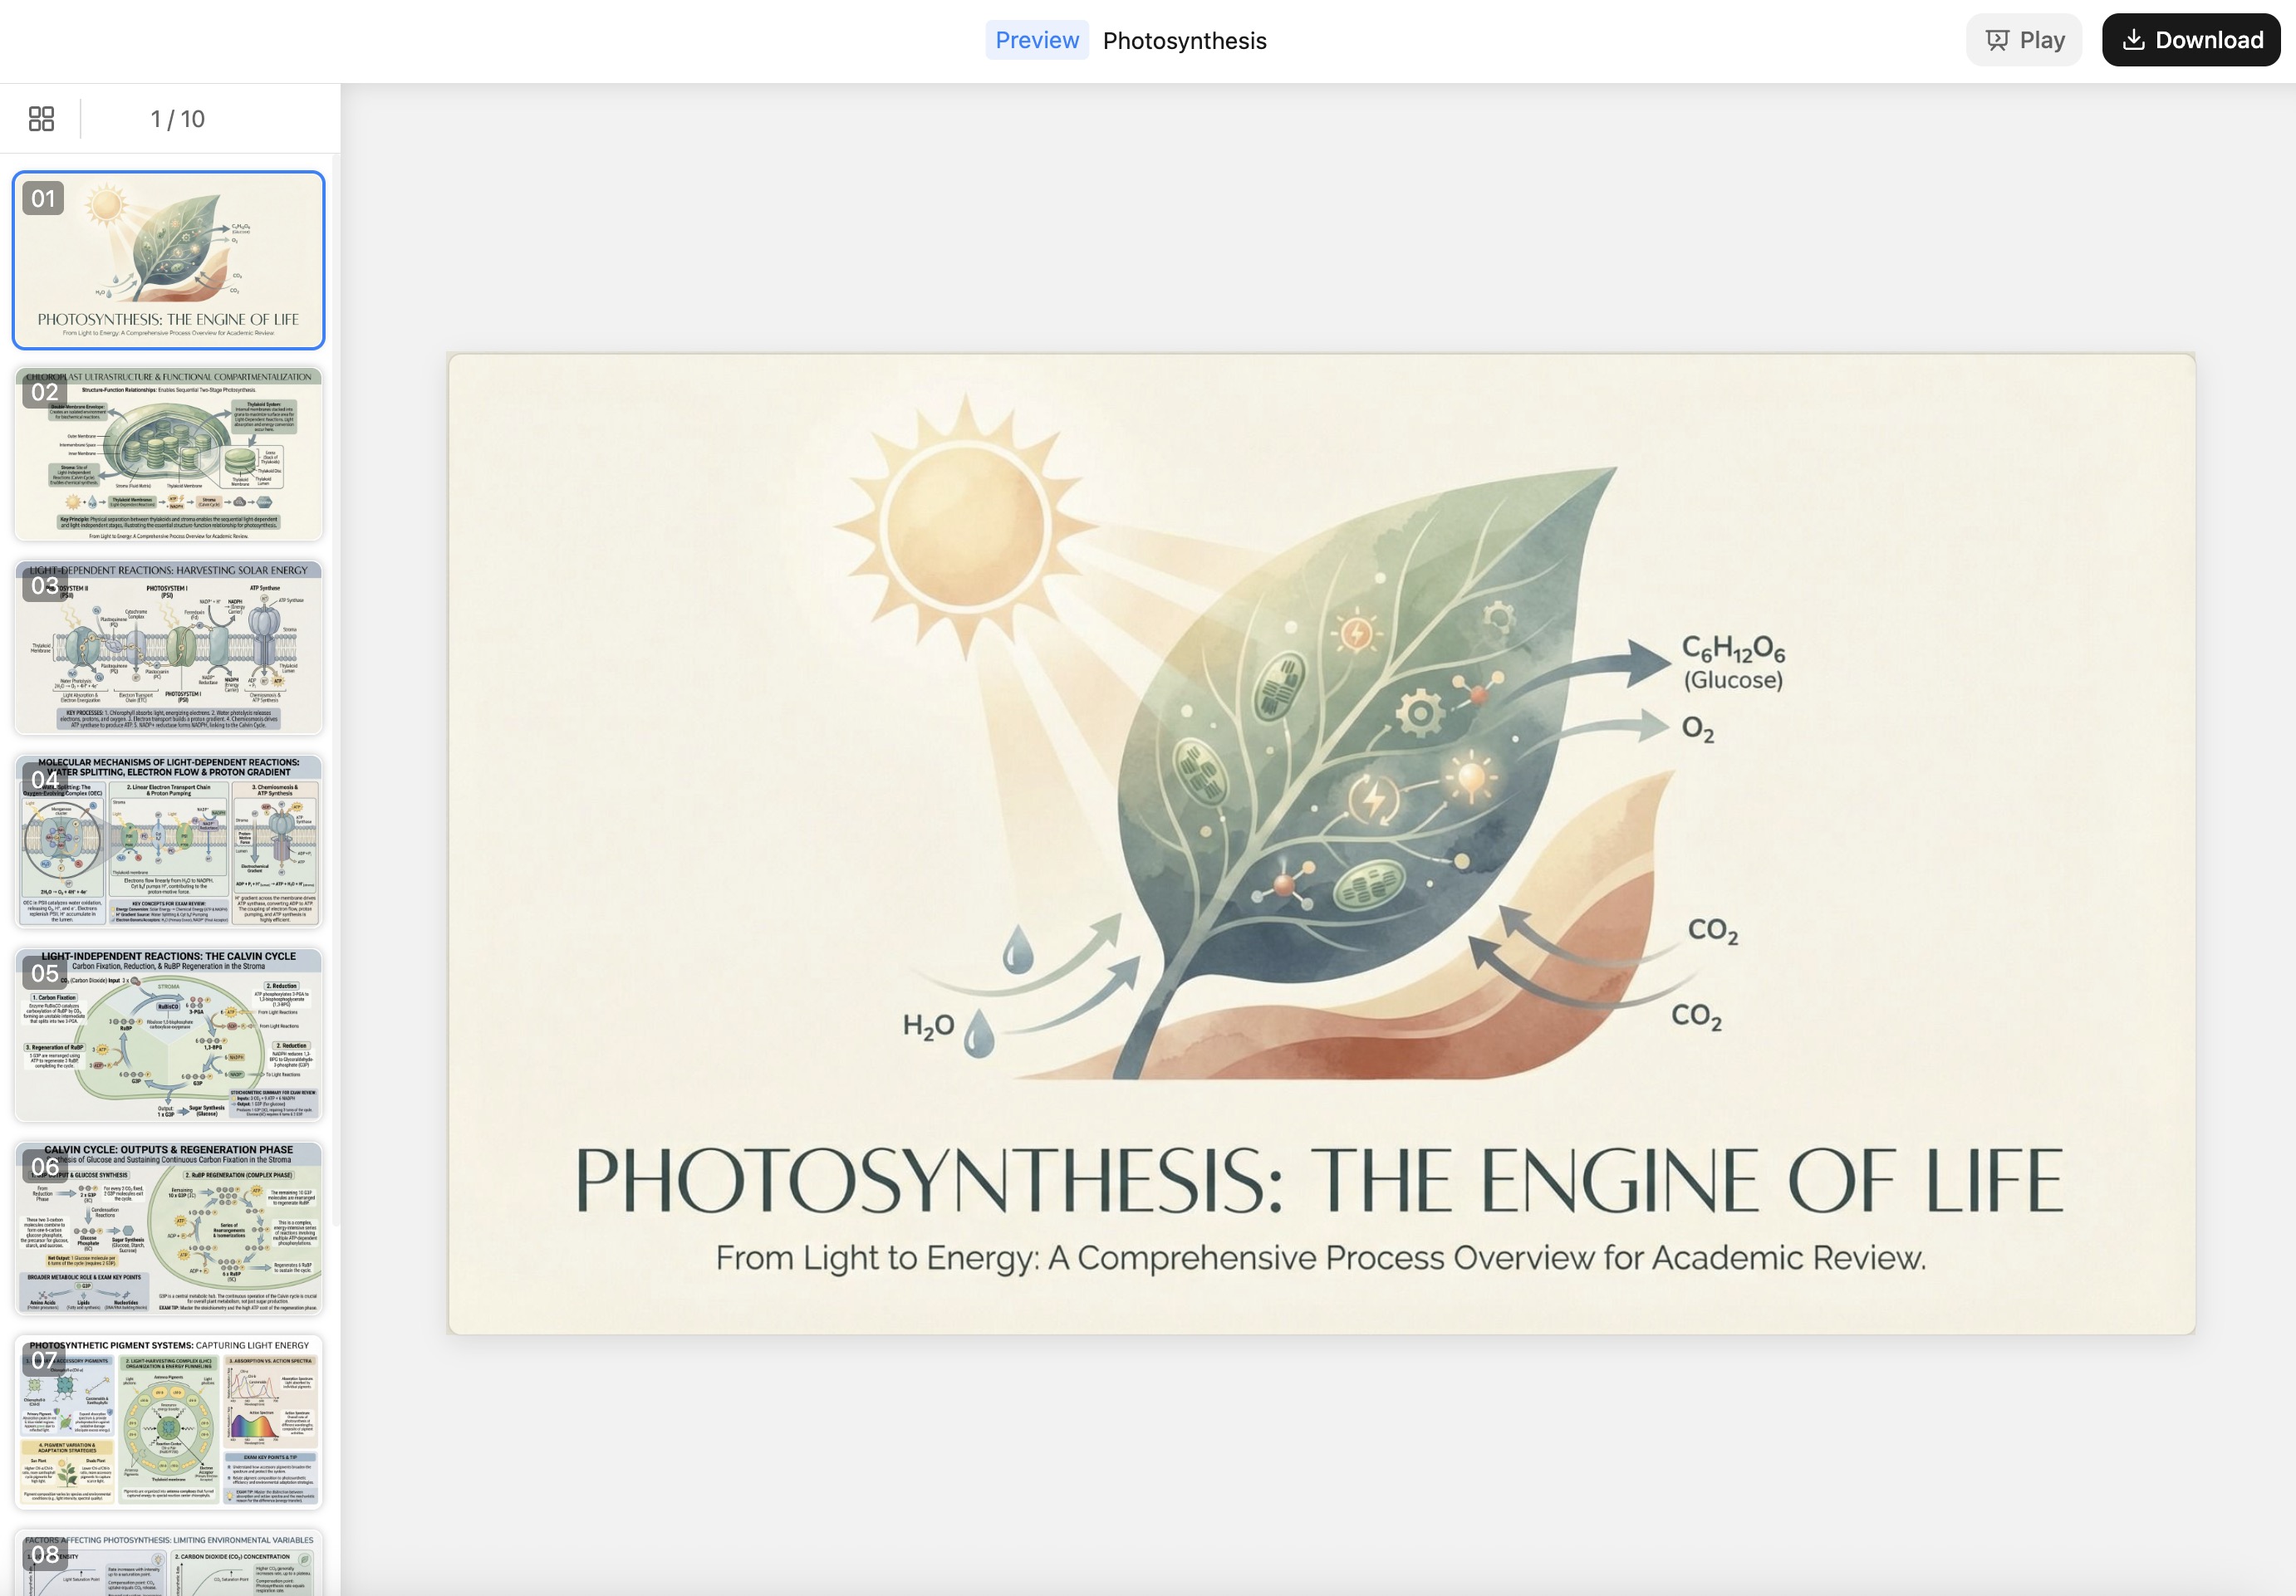Image resolution: width=2296 pixels, height=1596 pixels.
Task: Click the 1 / 10 page counter
Action: click(177, 119)
